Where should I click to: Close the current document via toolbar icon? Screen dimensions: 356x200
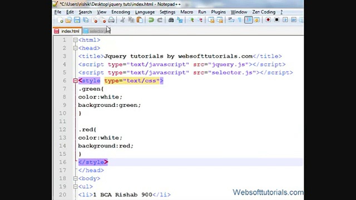point(94,20)
